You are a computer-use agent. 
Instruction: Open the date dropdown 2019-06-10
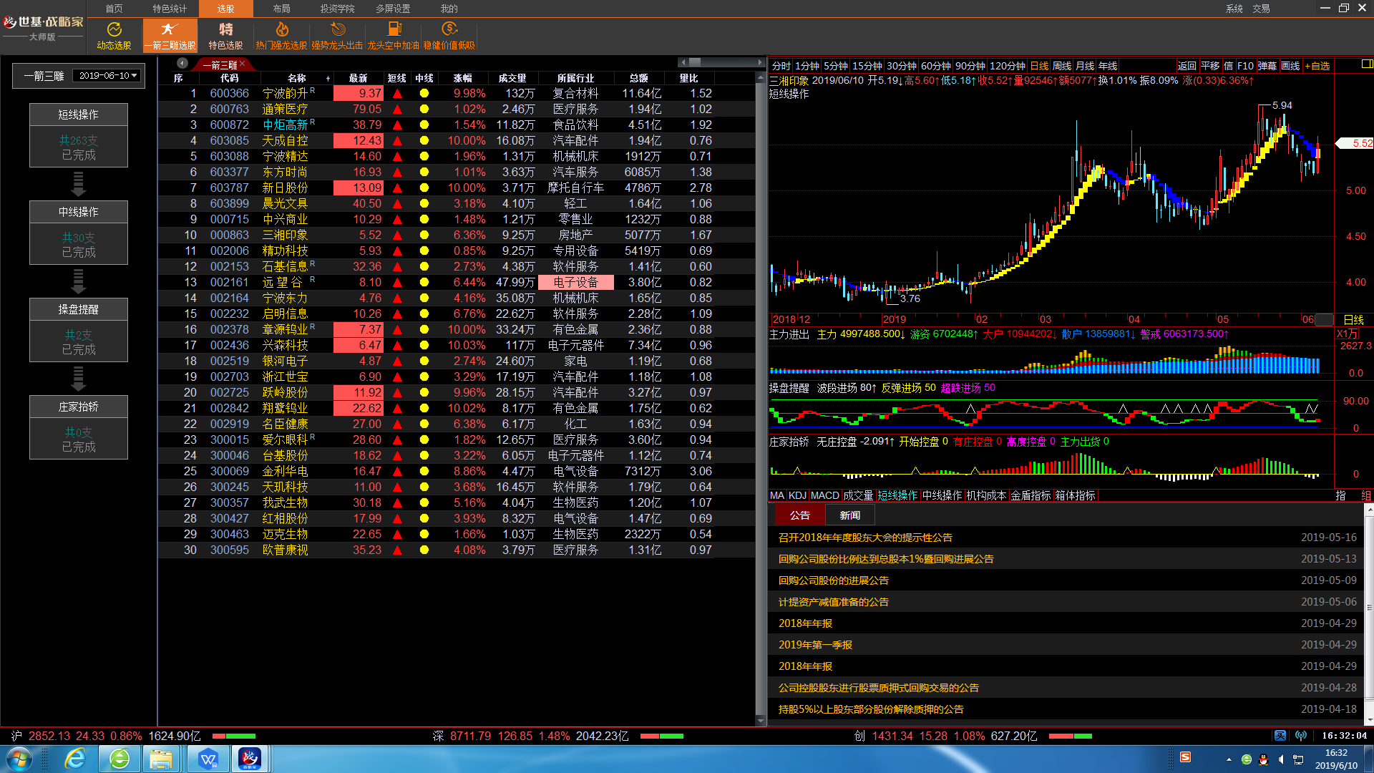coord(107,76)
